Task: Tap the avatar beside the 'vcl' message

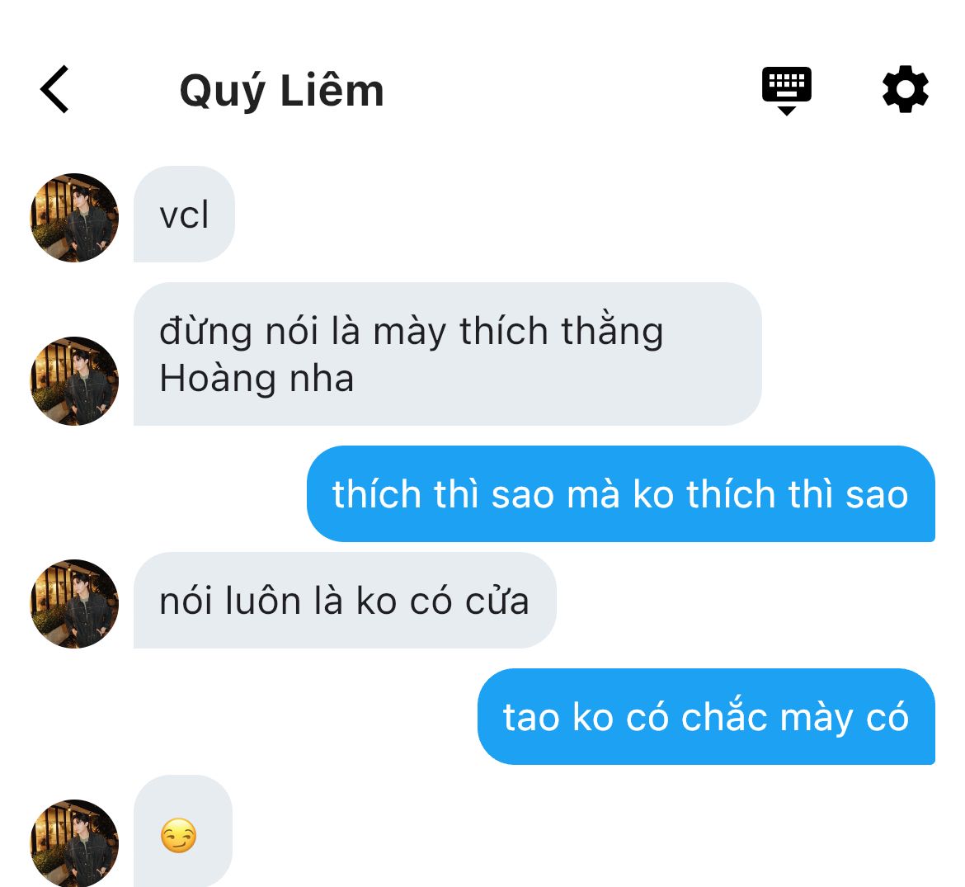Action: tap(74, 218)
